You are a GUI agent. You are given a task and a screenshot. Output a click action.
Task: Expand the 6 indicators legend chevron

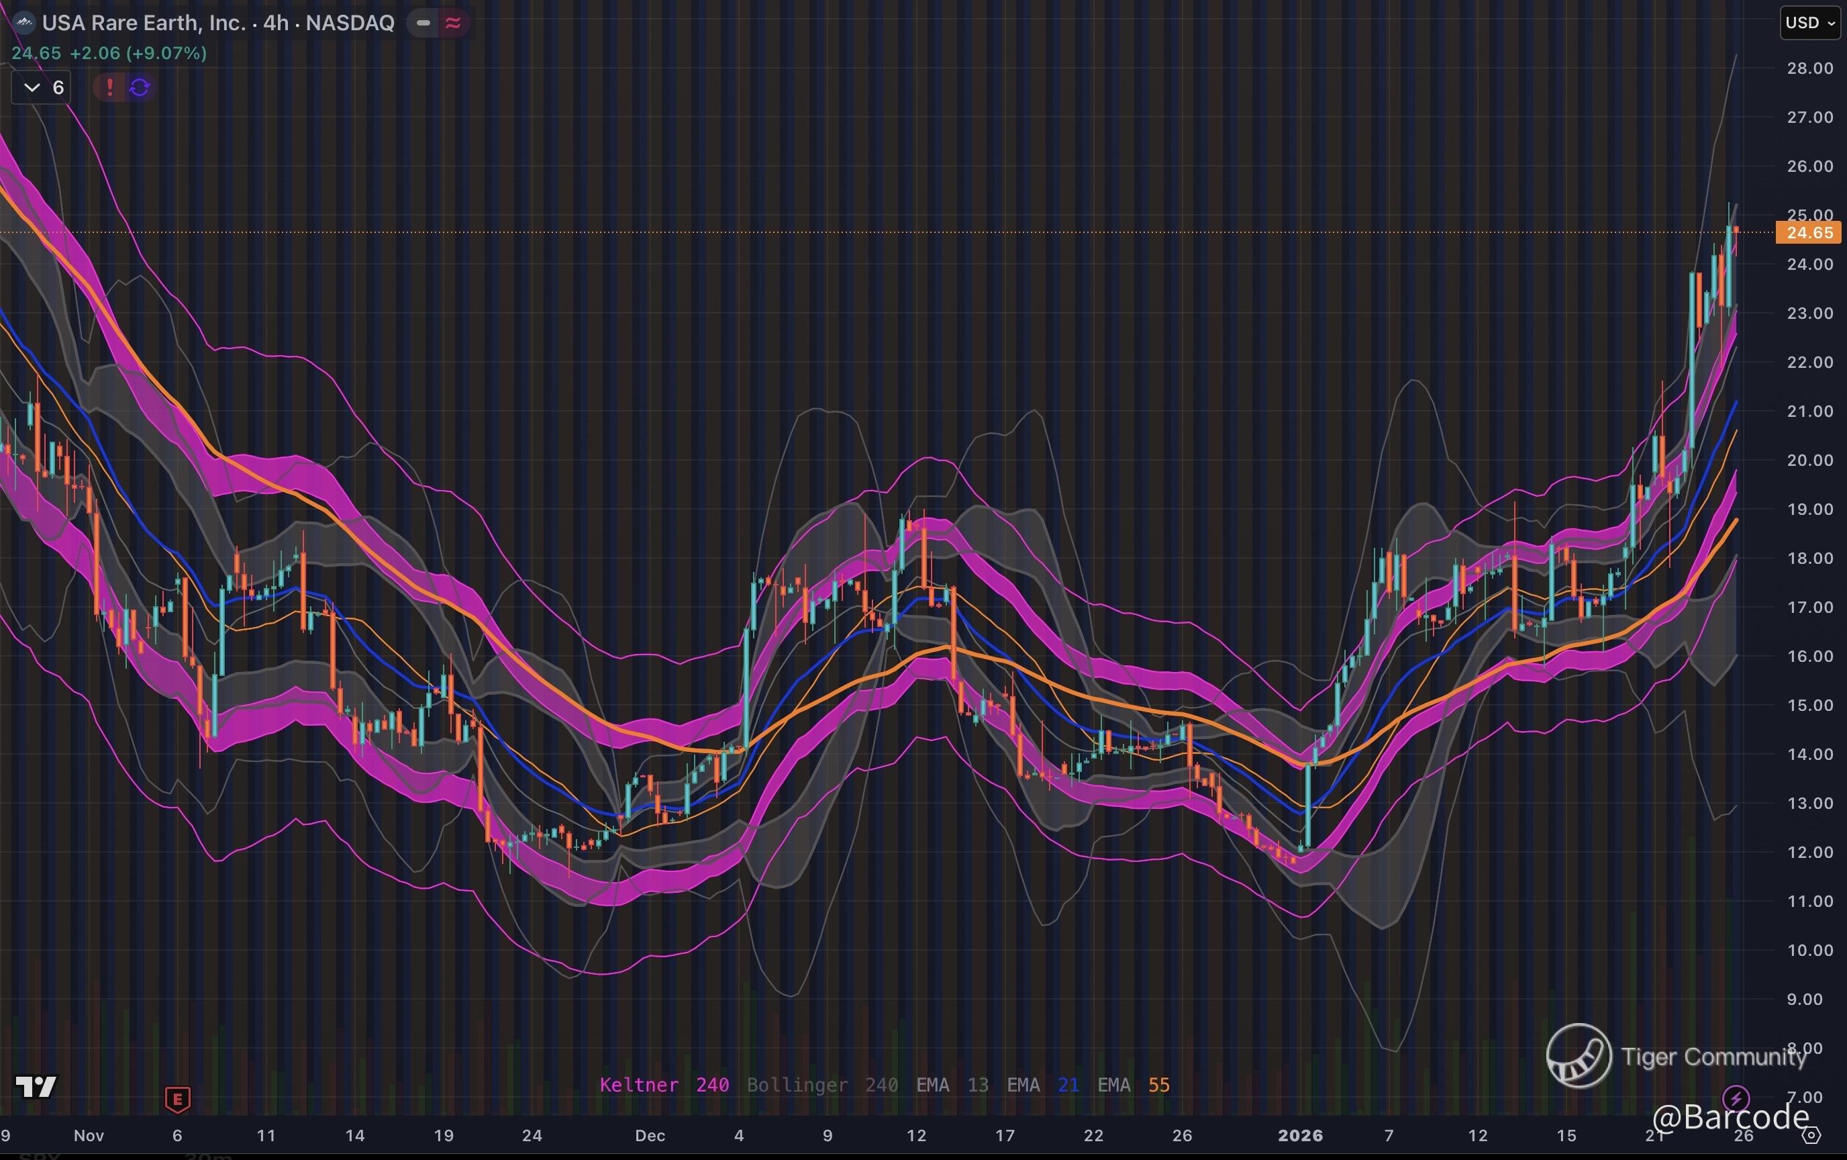point(32,87)
